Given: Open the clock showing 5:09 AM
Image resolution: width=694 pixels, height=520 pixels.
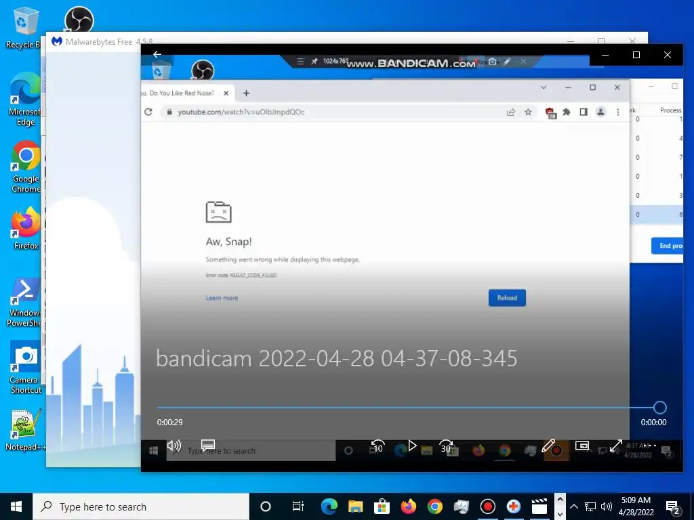Looking at the screenshot, I should pyautogui.click(x=636, y=506).
